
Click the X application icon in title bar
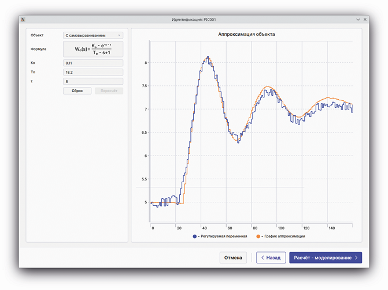[24, 20]
